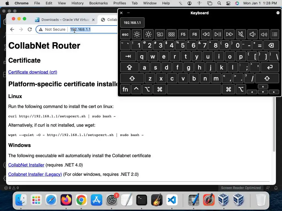Viewport: 282px width, 211px height.
Task: Open Spotlight search in menu bar
Action: (219, 3)
